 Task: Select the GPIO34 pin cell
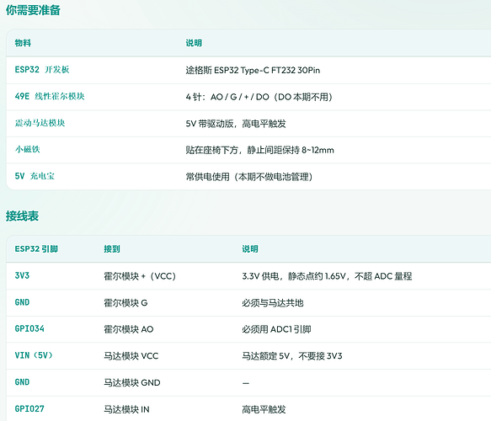(x=29, y=328)
